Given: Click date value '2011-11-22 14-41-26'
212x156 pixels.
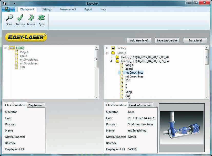Looking at the screenshot, I should 142,118.
